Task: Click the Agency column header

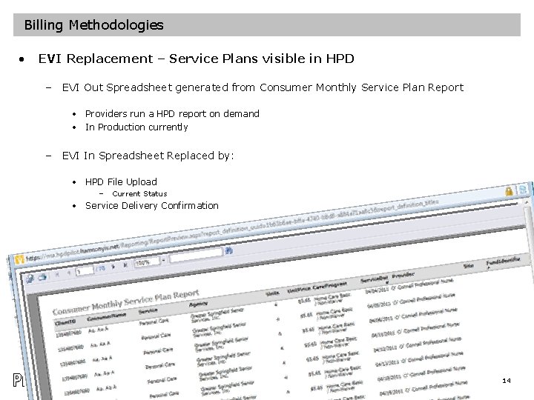Action: pos(198,304)
